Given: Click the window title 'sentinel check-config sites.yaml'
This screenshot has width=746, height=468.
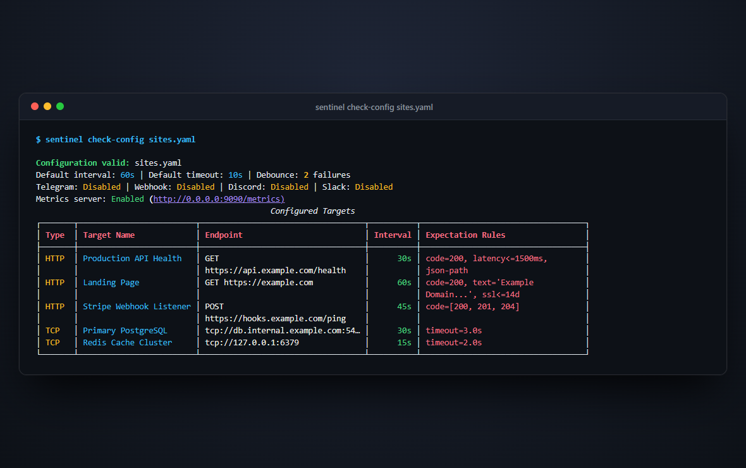Looking at the screenshot, I should click(x=374, y=107).
